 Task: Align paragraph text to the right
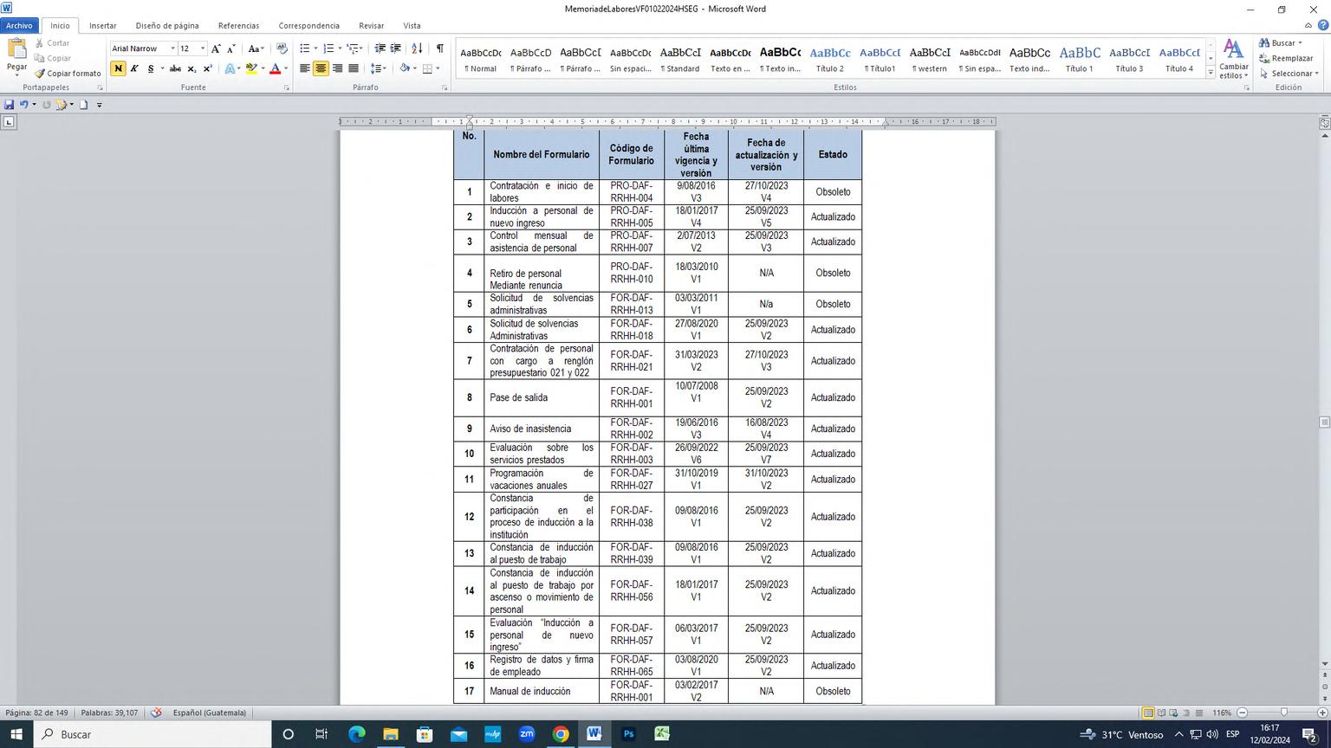click(337, 68)
